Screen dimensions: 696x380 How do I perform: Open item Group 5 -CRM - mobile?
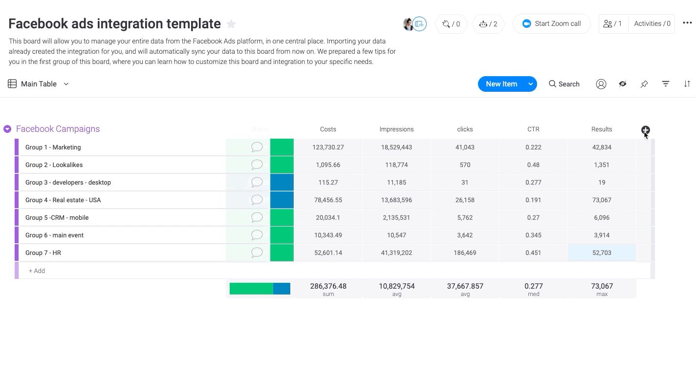[57, 217]
